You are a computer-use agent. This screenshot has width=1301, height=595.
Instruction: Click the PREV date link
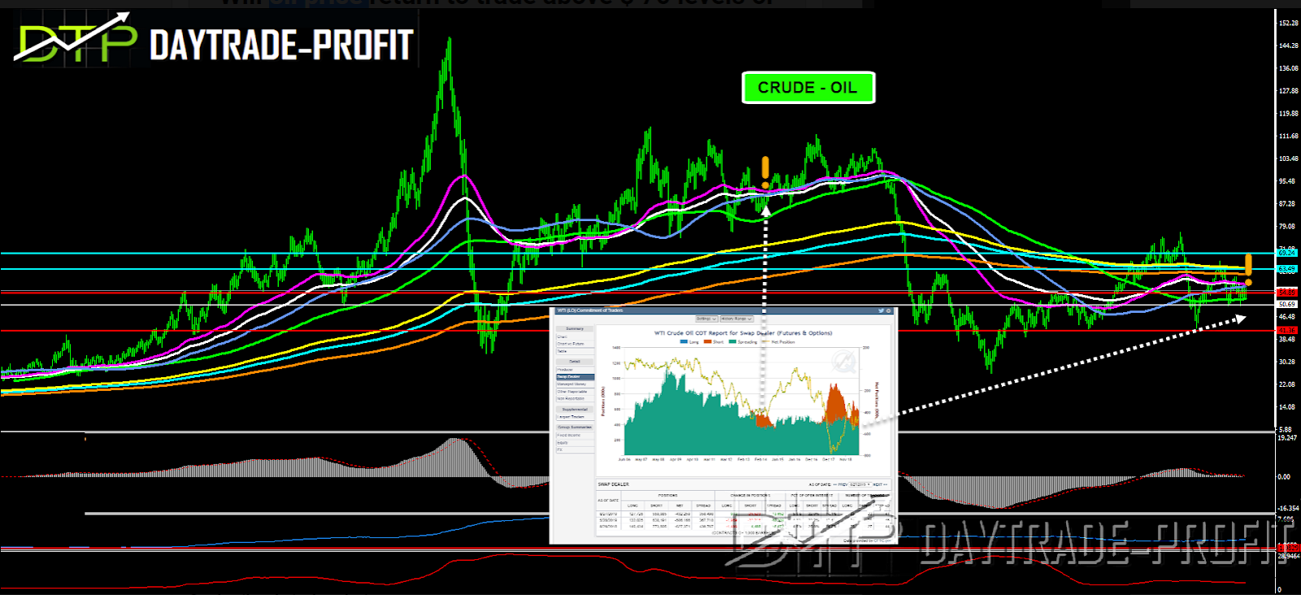coord(840,484)
